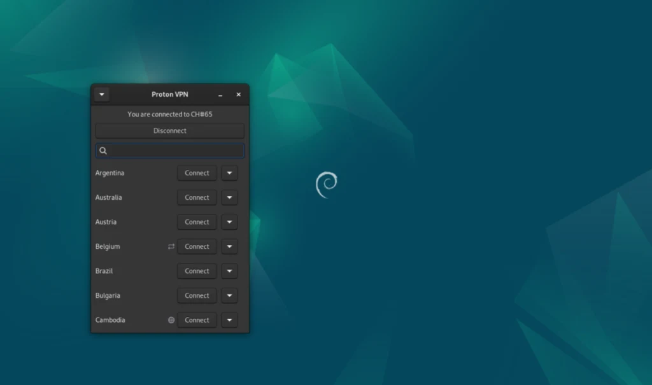Click the magnifying glass in the search bar
Viewport: 652px width, 385px height.
[x=103, y=150]
